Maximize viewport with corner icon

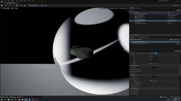click(x=128, y=8)
